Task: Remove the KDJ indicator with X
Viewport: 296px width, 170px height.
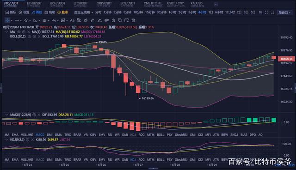Action: [32, 140]
